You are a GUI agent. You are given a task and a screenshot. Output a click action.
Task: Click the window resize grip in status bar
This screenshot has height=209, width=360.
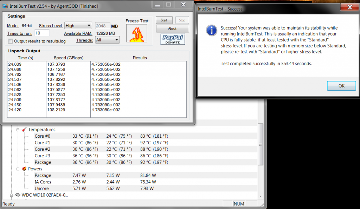click(x=262, y=204)
